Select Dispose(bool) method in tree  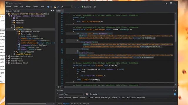click(x=33, y=38)
